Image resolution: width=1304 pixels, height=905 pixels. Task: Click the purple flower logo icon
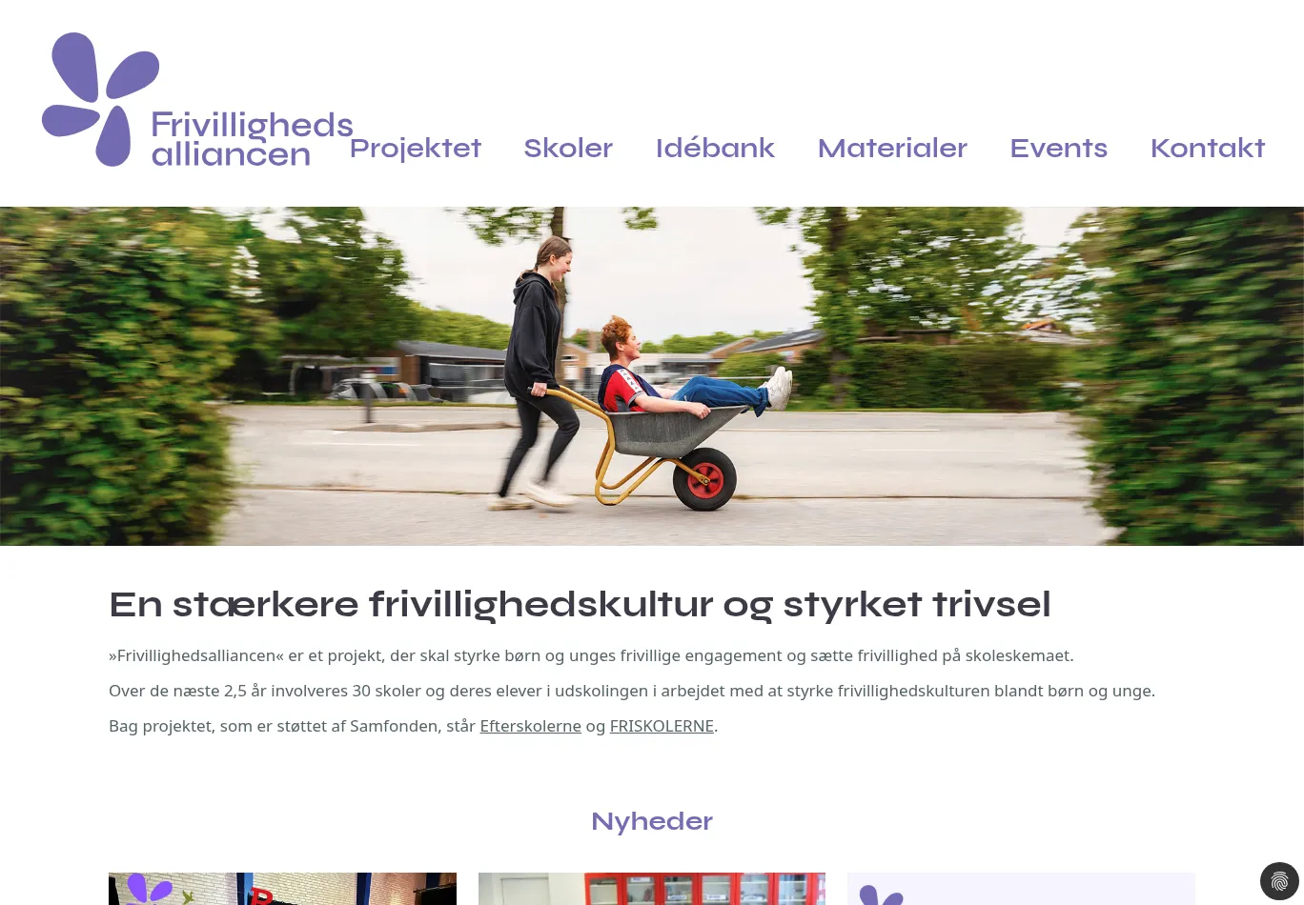(x=100, y=99)
